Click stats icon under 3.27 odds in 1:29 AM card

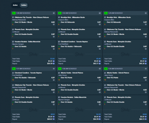[146, 24]
